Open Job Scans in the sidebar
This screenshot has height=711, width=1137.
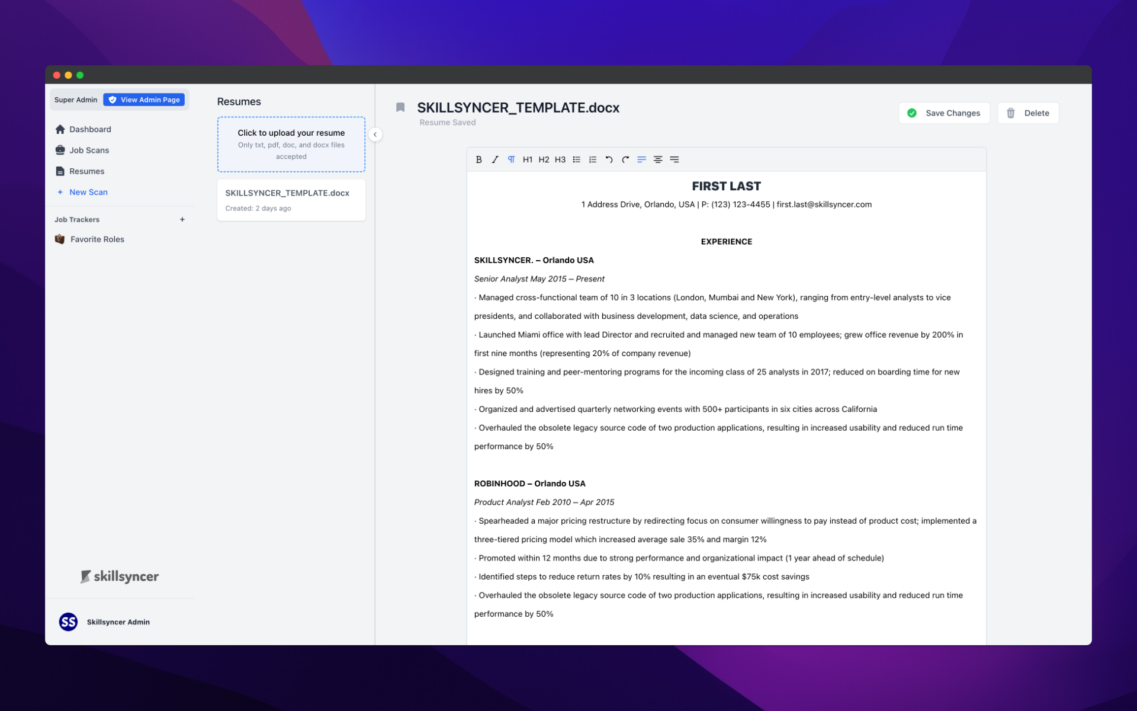[x=89, y=150]
